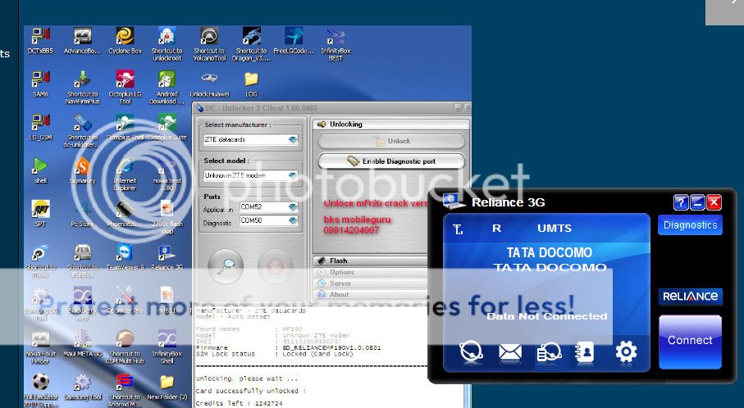The height and width of the screenshot is (408, 744).
Task: Open the shell green arrow shortcut
Action: tap(40, 170)
